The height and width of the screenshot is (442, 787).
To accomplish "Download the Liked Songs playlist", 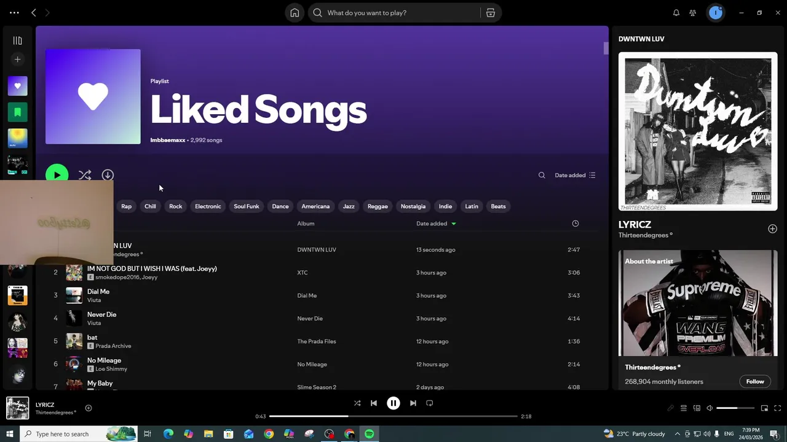I will (x=108, y=175).
